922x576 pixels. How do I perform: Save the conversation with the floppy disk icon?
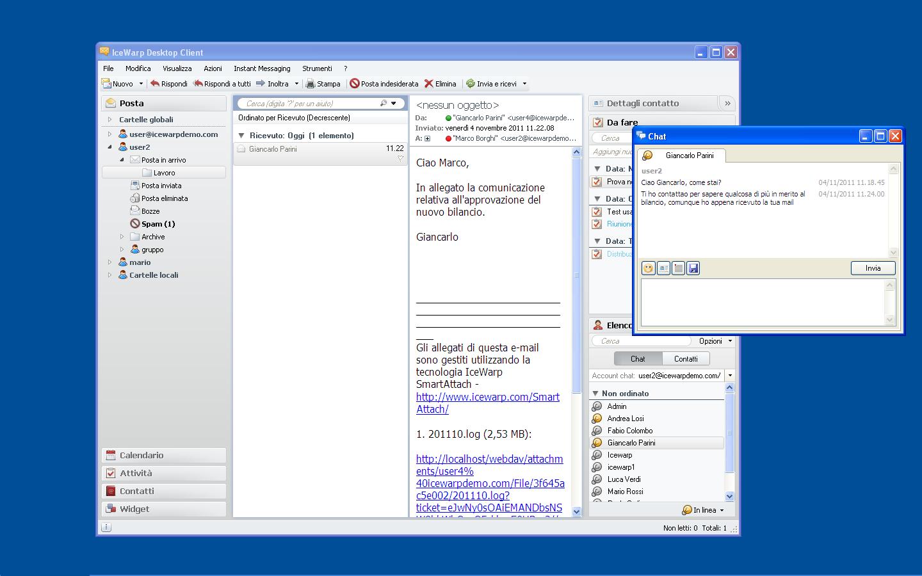[693, 268]
